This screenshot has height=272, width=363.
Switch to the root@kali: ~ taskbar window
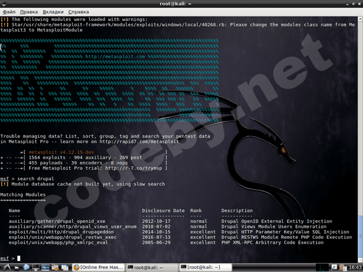[152, 267]
